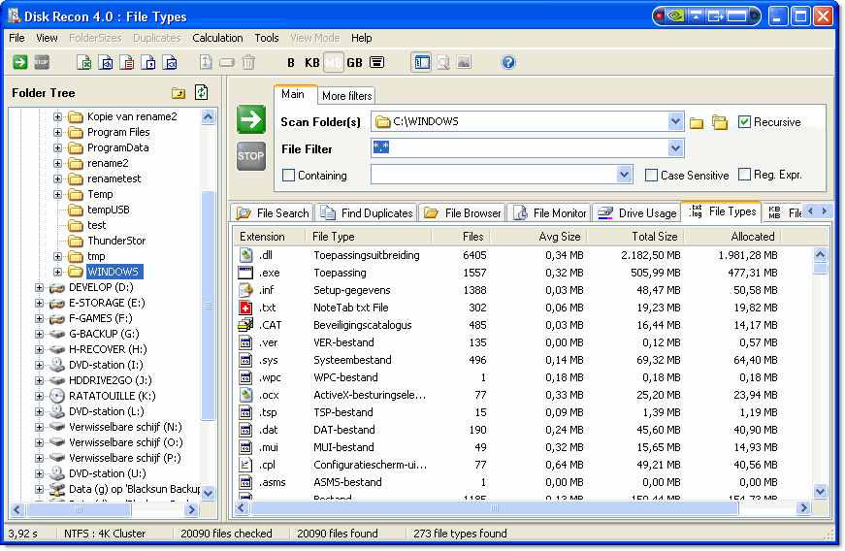845x551 pixels.
Task: Show sizes in MB
Action: (x=333, y=62)
